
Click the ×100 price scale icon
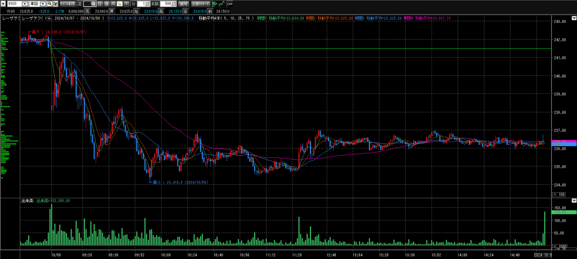point(558,194)
